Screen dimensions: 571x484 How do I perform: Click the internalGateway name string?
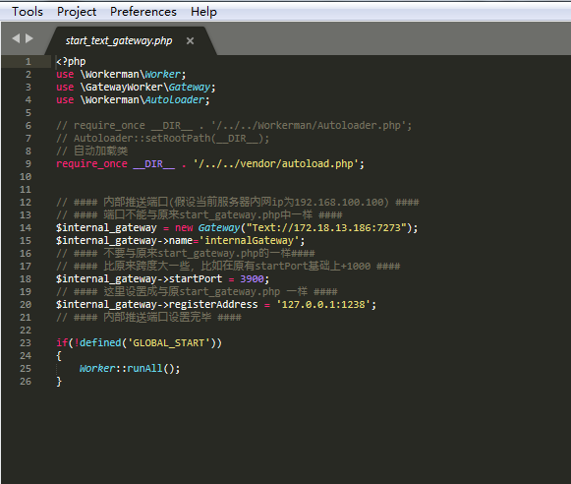(249, 241)
